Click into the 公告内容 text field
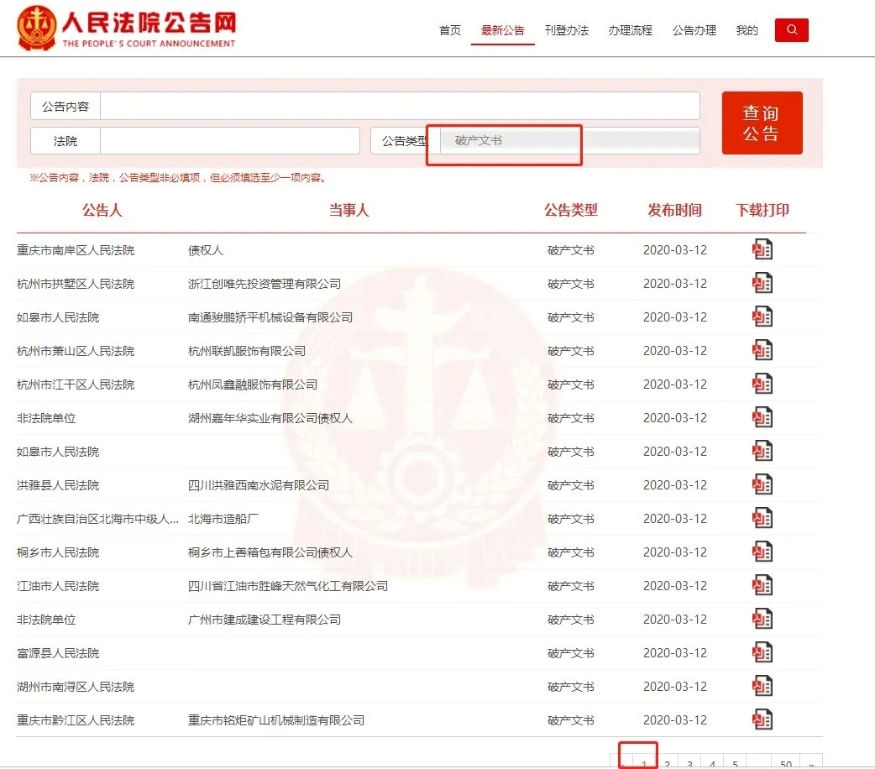 pyautogui.click(x=400, y=107)
